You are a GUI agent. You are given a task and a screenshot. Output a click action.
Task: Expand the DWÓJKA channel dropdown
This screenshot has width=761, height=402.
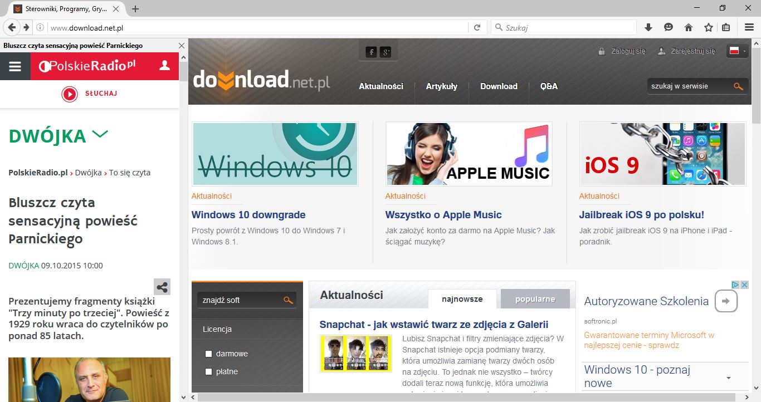100,134
